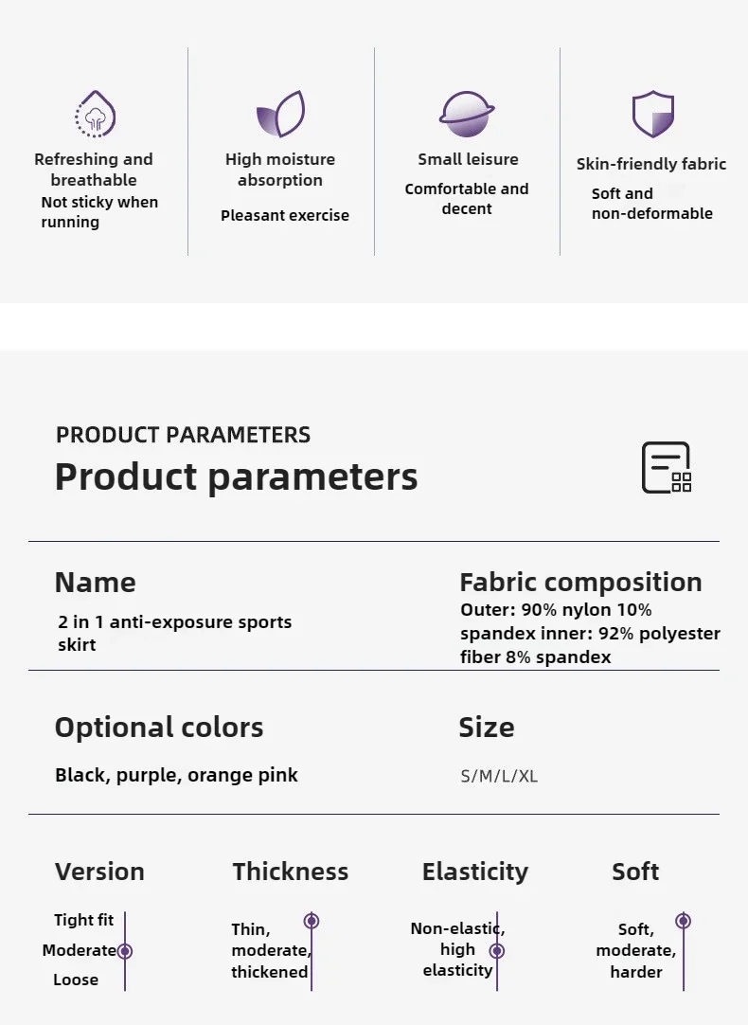Click the '2 in 1 anti-exposure sports skirt' name
This screenshot has height=1025, width=748.
click(x=174, y=633)
